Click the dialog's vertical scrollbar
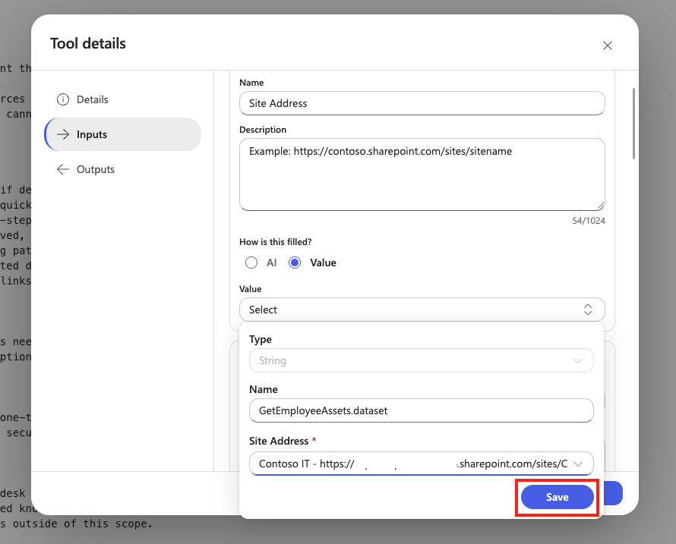Viewport: 676px width, 544px height. (x=633, y=124)
